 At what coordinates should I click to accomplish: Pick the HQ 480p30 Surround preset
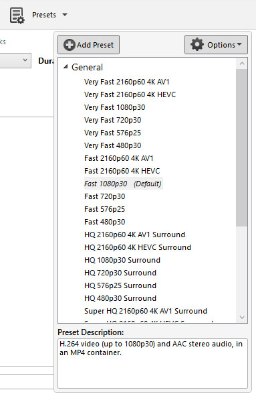coord(120,298)
